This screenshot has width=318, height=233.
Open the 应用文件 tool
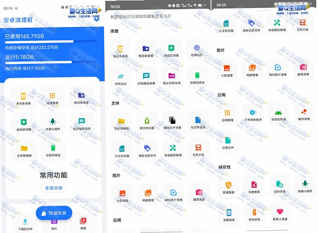tap(228, 143)
